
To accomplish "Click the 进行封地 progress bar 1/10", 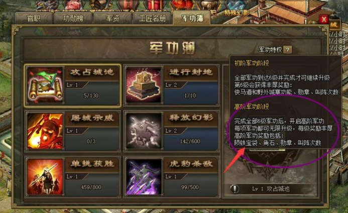I will coord(190,96).
